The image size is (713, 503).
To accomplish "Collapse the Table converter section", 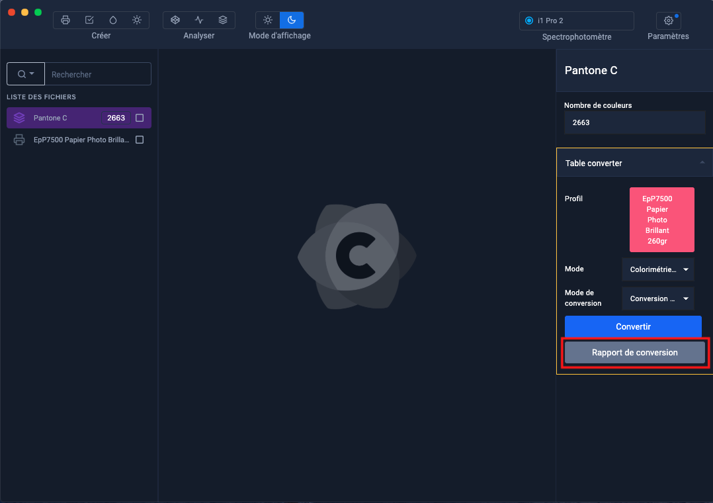I will click(702, 163).
